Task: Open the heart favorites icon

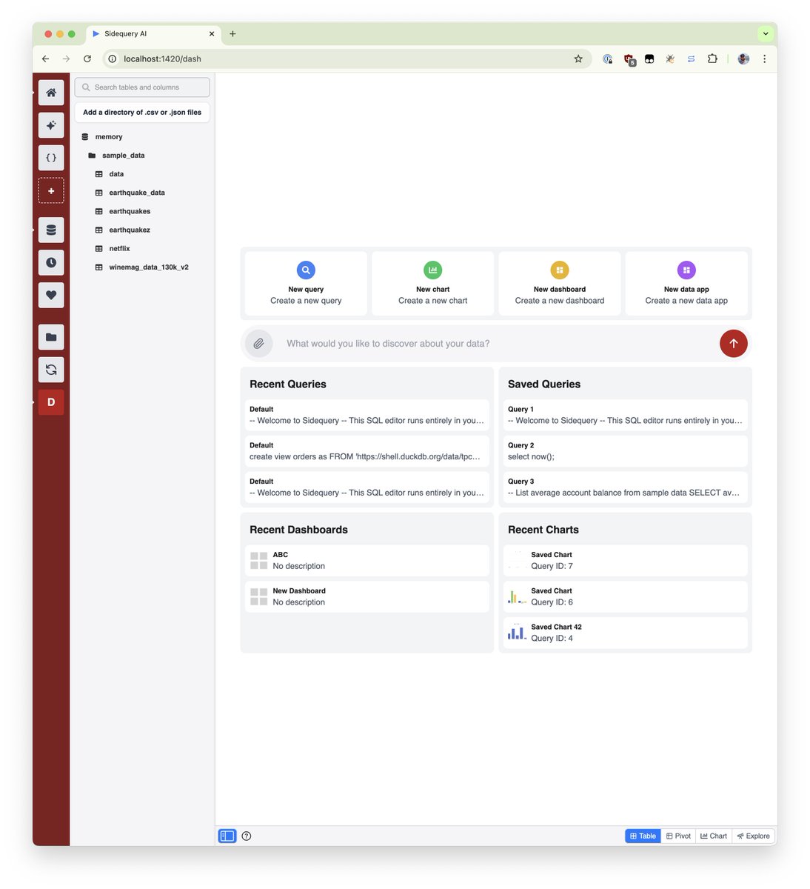Action: click(x=51, y=295)
